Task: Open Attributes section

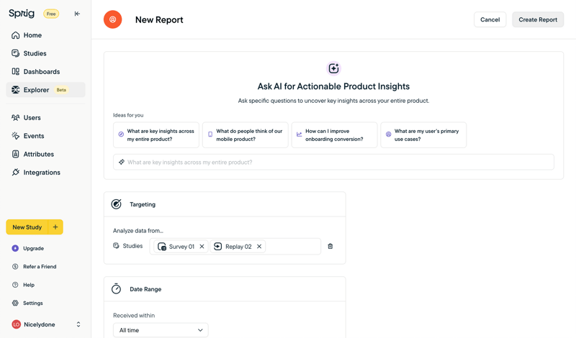Action: (45, 154)
